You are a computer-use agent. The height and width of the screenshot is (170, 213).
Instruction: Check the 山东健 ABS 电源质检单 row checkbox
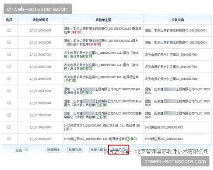[9, 91]
